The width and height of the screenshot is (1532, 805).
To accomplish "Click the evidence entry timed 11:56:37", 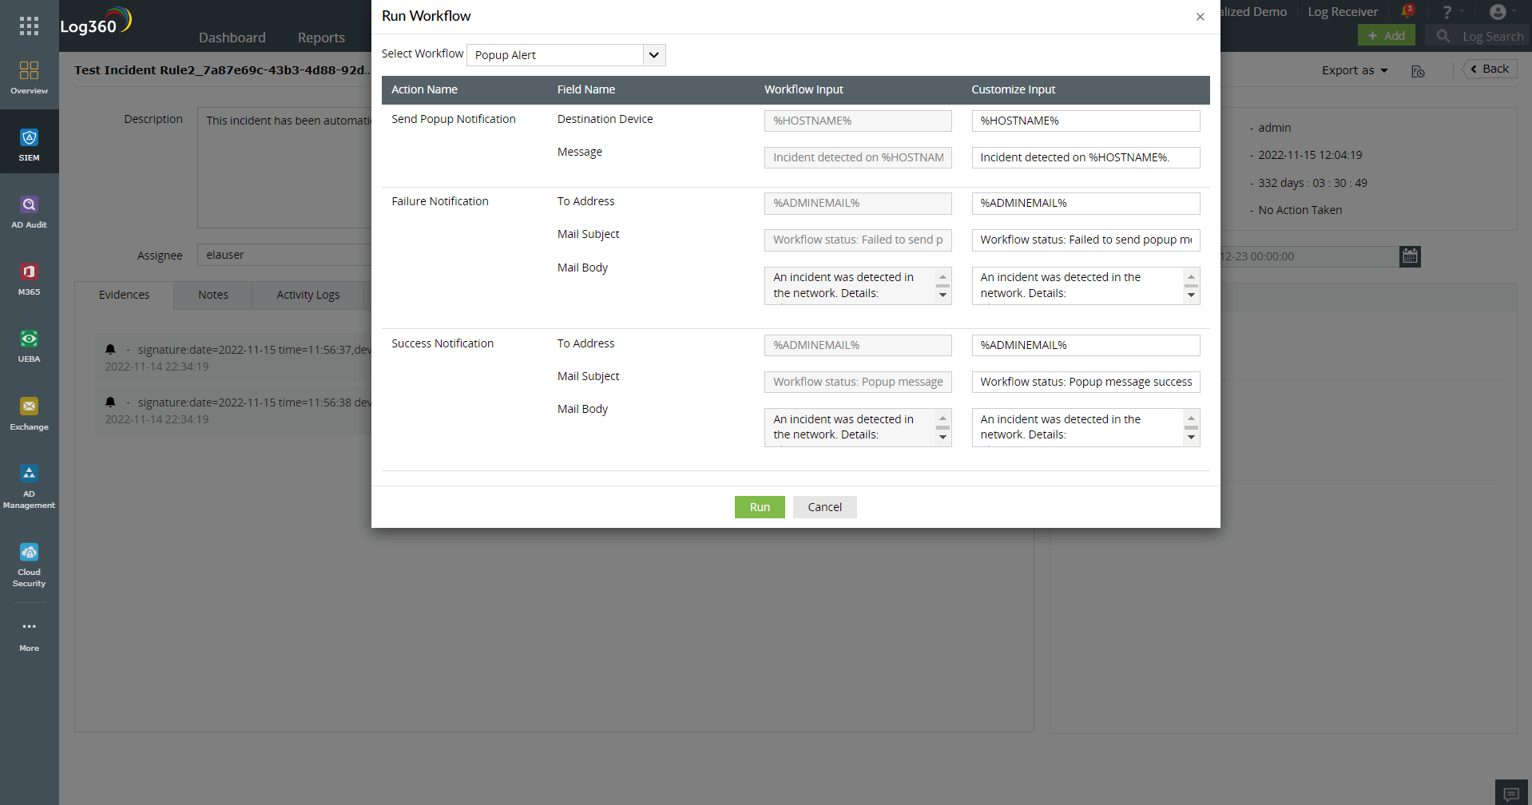I will click(234, 358).
